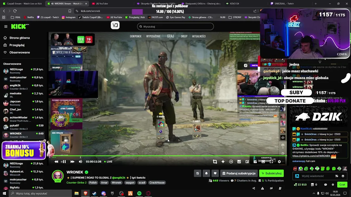Screen dimensions: 351x197
Task: Open the Counter-Strike 2 category link
Action: pos(76,182)
